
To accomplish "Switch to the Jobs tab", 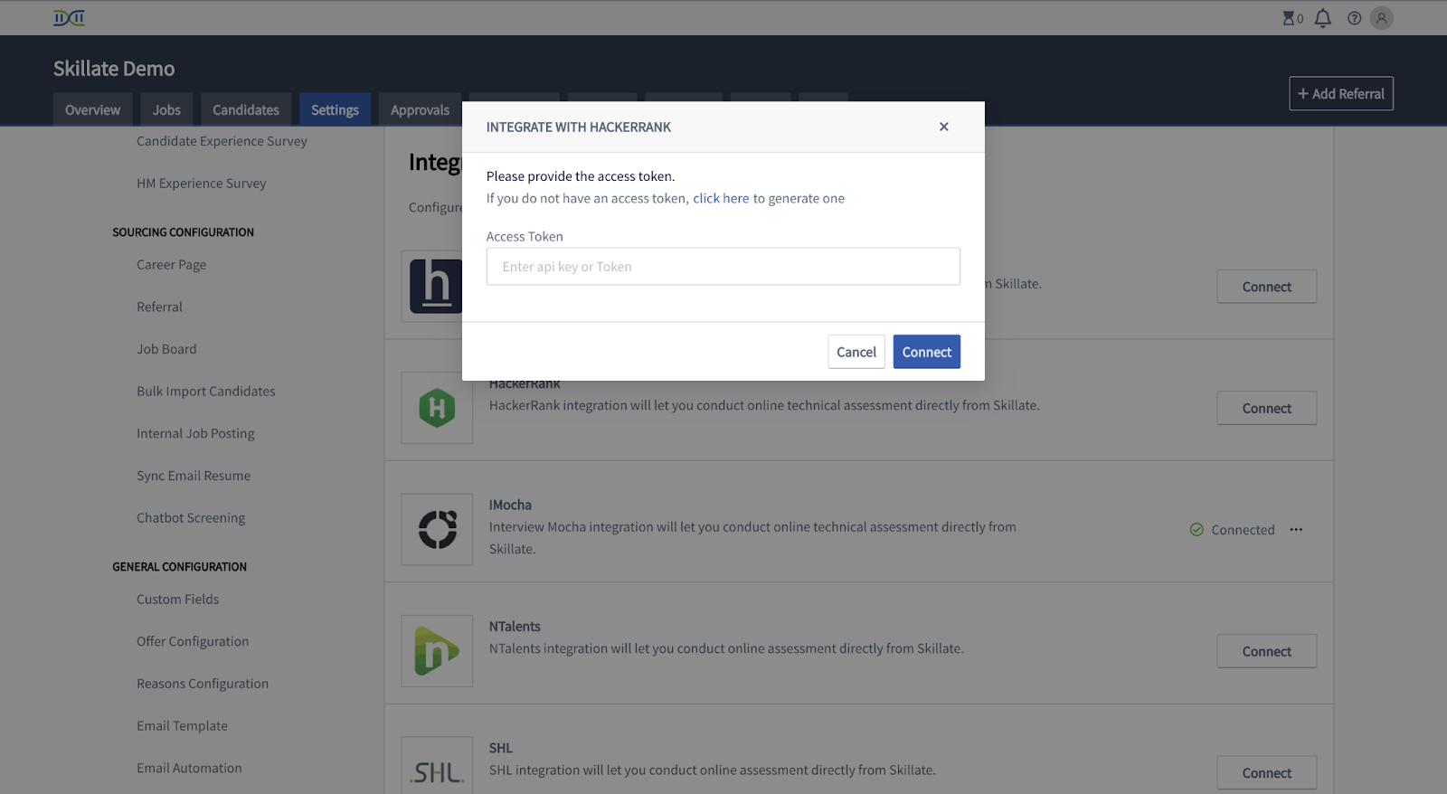I will pos(166,109).
